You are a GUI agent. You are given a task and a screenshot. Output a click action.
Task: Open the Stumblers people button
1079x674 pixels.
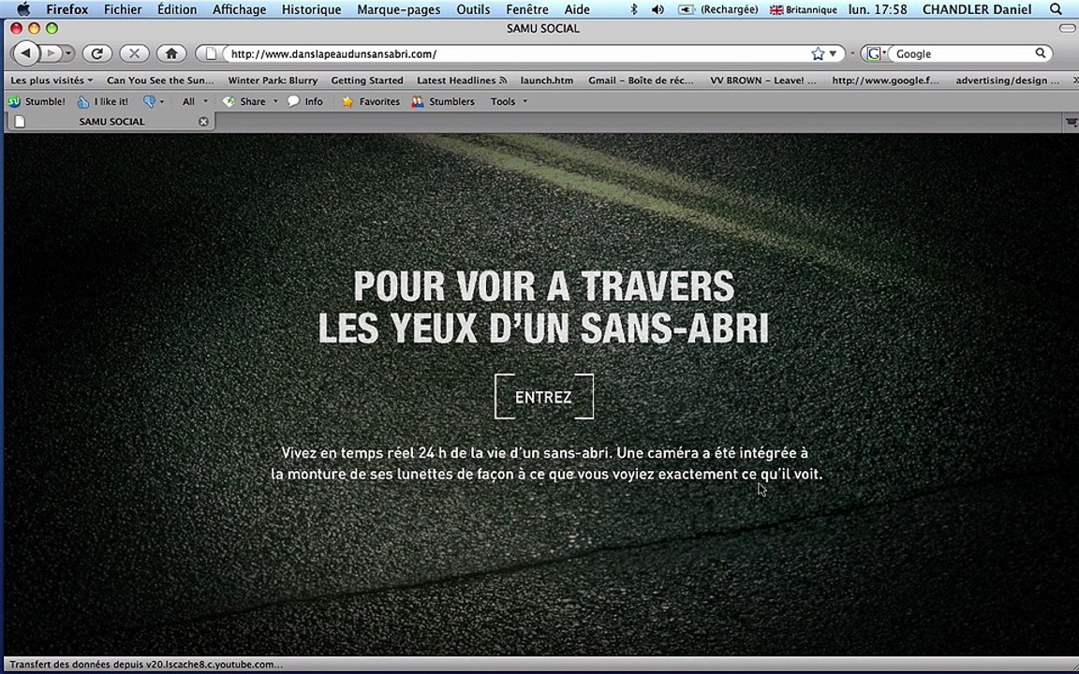tap(442, 102)
